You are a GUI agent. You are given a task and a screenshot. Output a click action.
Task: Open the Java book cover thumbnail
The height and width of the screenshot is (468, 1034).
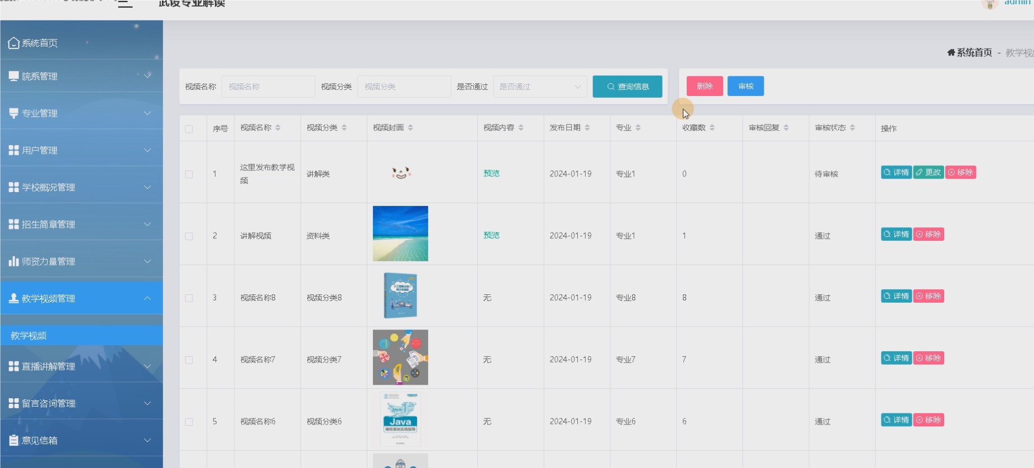click(x=400, y=419)
